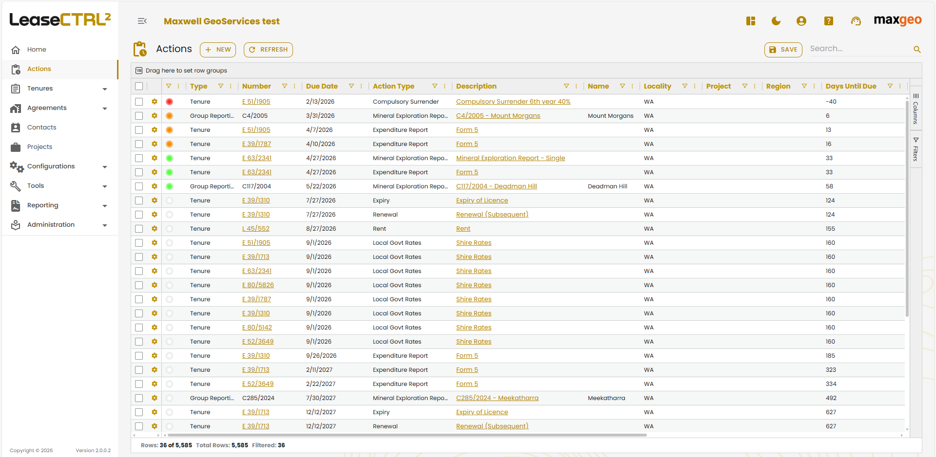Screen dimensions: 936x457
Task: Toggle dark mode using the moon icon
Action: point(776,21)
